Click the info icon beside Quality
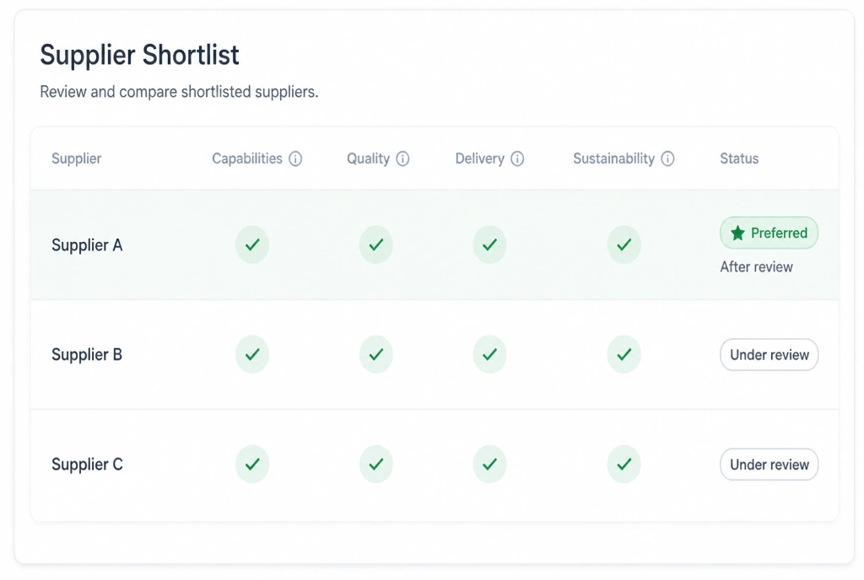864x580 pixels. (402, 159)
